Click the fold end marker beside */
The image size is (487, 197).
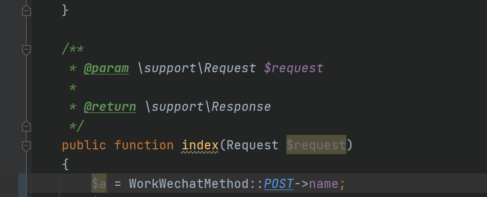click(x=26, y=126)
